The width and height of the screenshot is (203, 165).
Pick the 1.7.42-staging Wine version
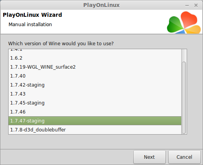click(x=95, y=85)
